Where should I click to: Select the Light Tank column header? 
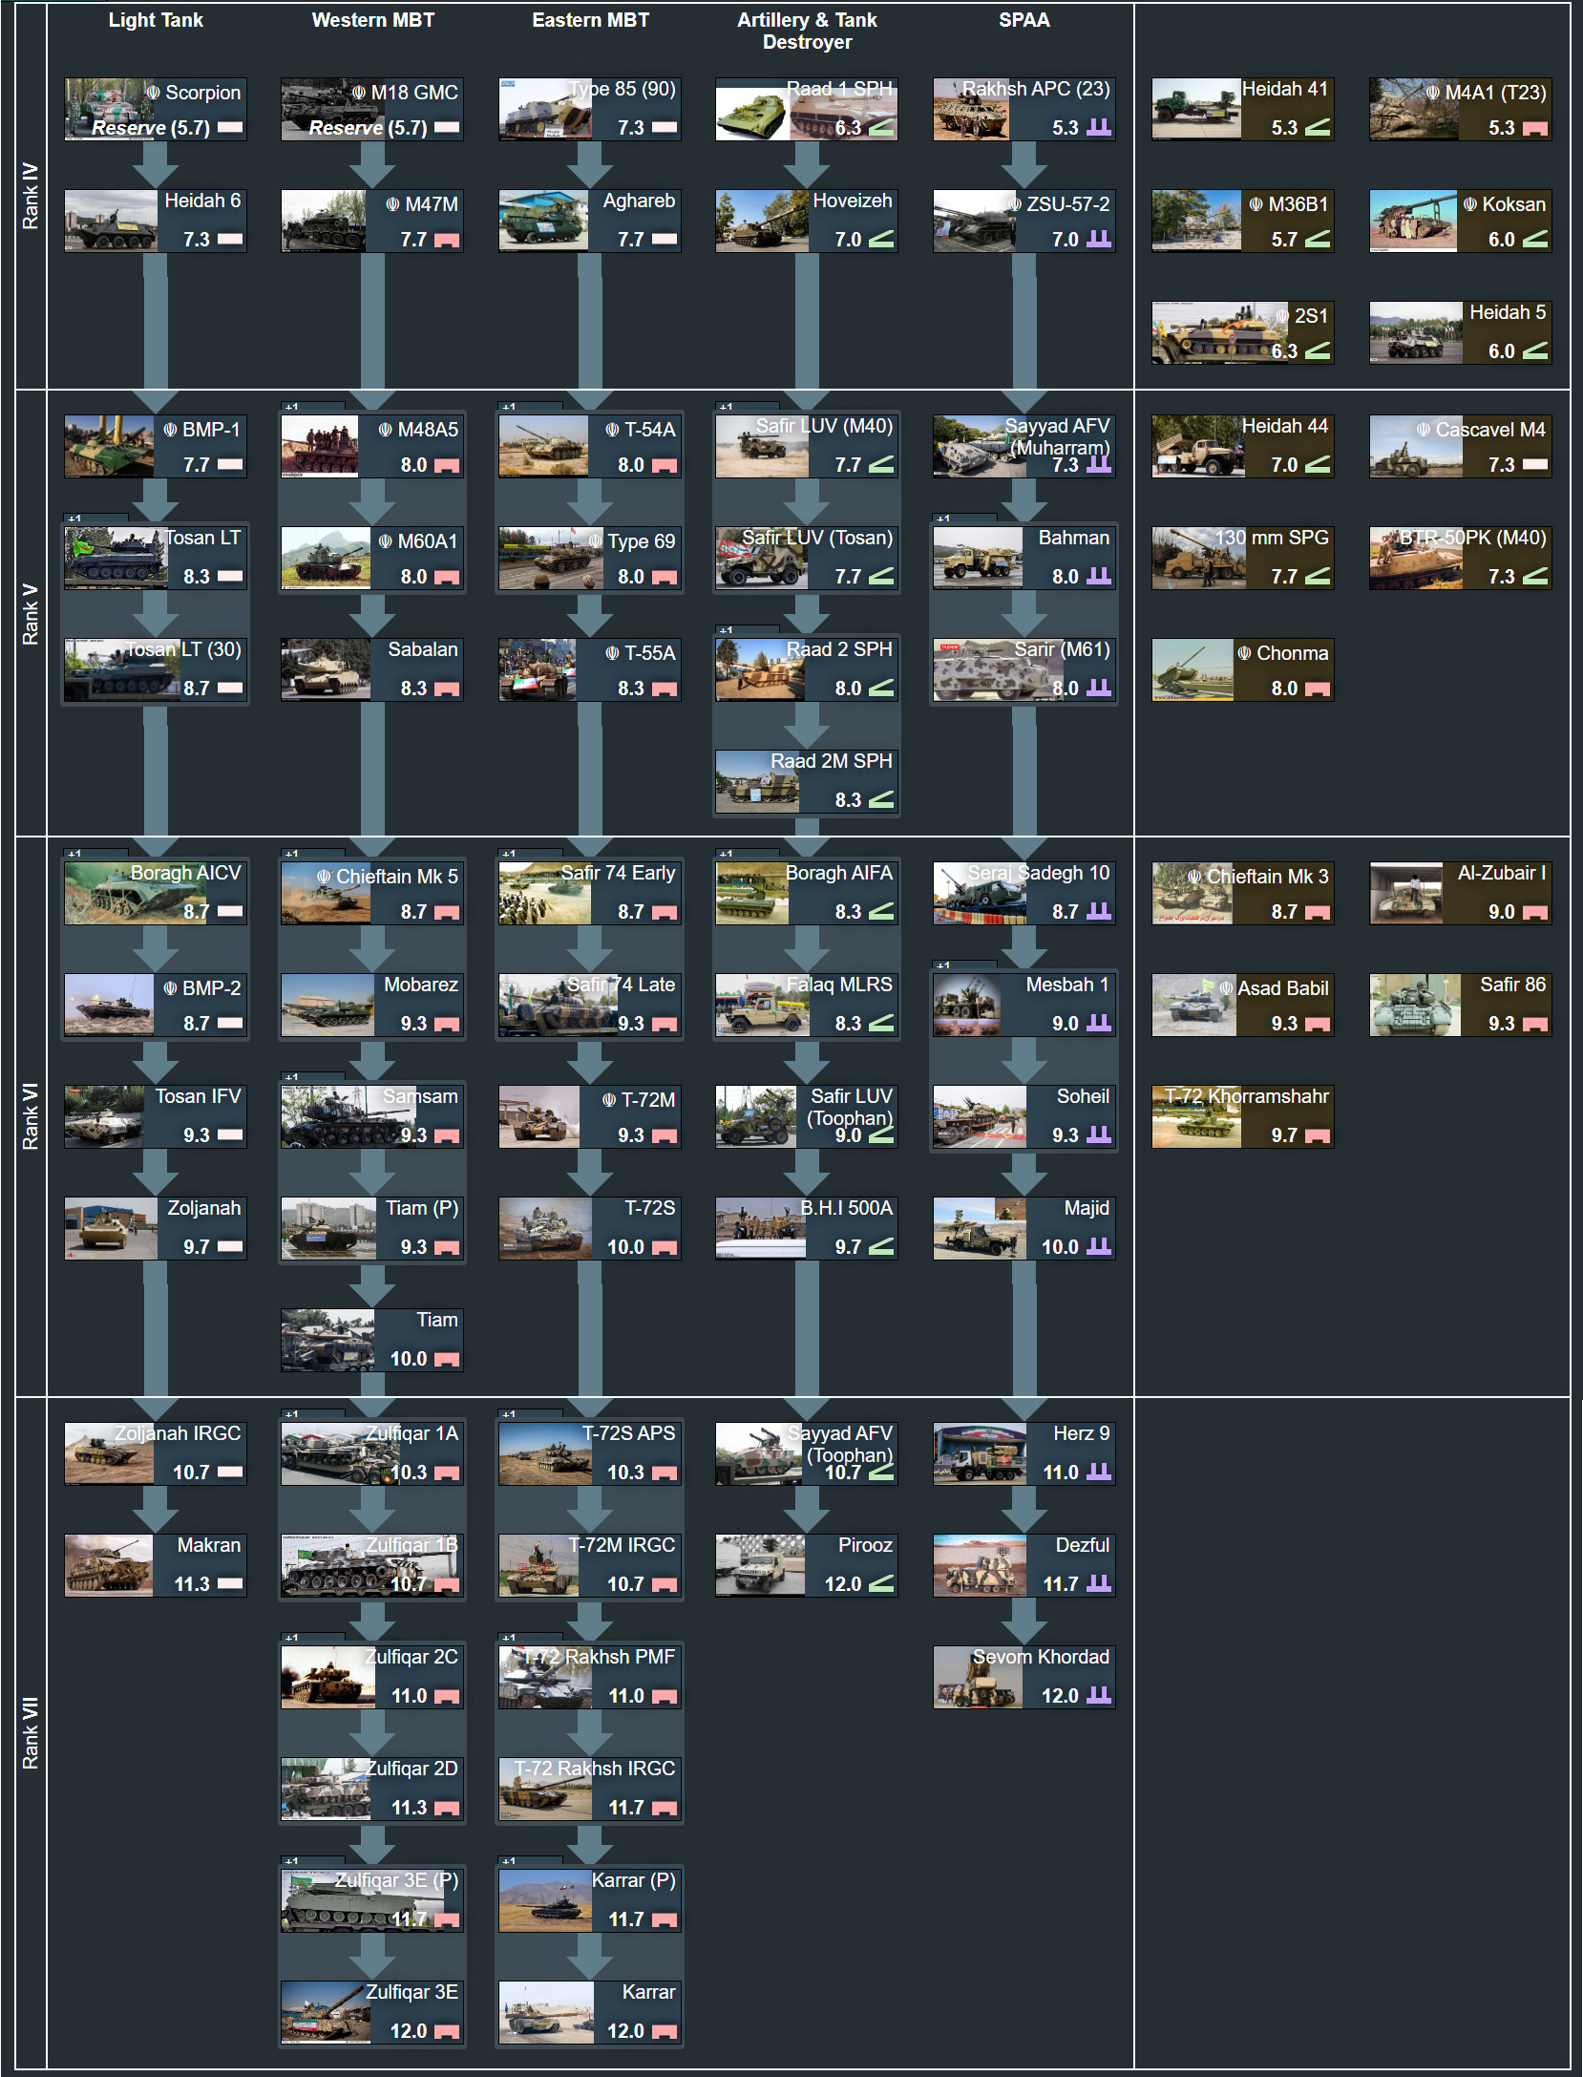coord(156,20)
